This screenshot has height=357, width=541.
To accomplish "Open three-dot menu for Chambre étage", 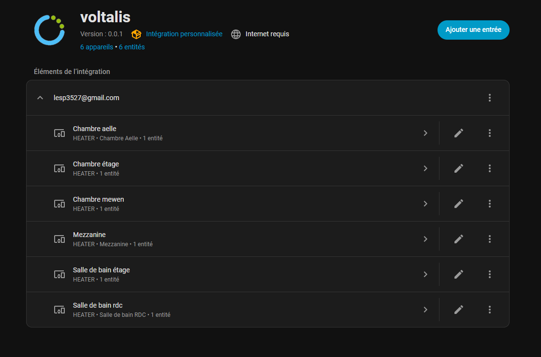I will point(489,168).
